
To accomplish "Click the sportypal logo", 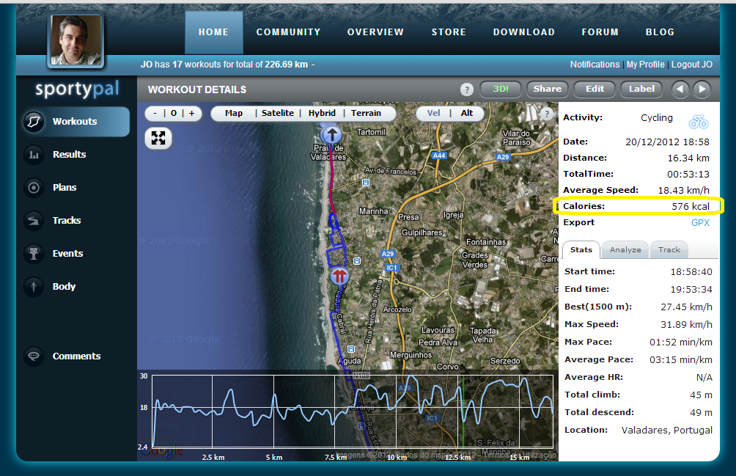I will (78, 88).
